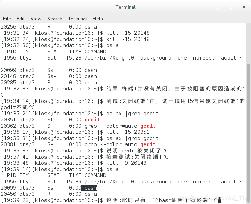Open the Edit menu
Image resolution: width=251 pixels, height=204 pixels.
pyautogui.click(x=21, y=19)
